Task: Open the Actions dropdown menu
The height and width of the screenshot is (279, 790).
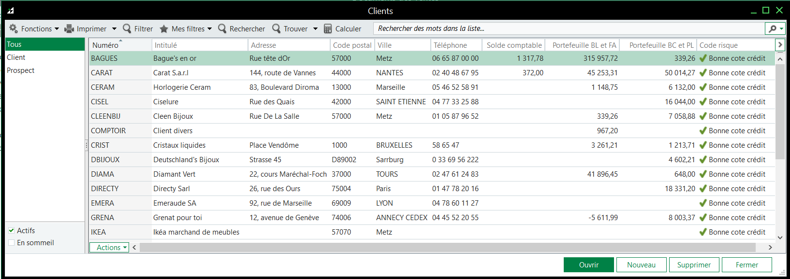Action: click(x=109, y=248)
